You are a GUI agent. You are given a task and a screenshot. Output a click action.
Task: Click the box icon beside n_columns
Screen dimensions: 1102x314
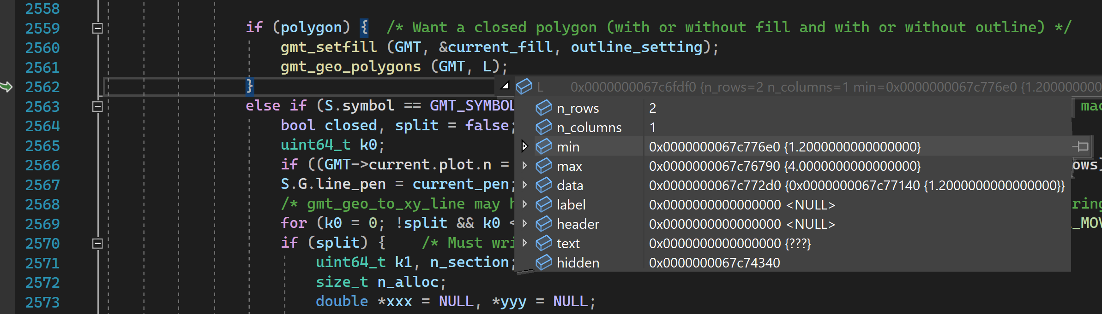point(544,127)
